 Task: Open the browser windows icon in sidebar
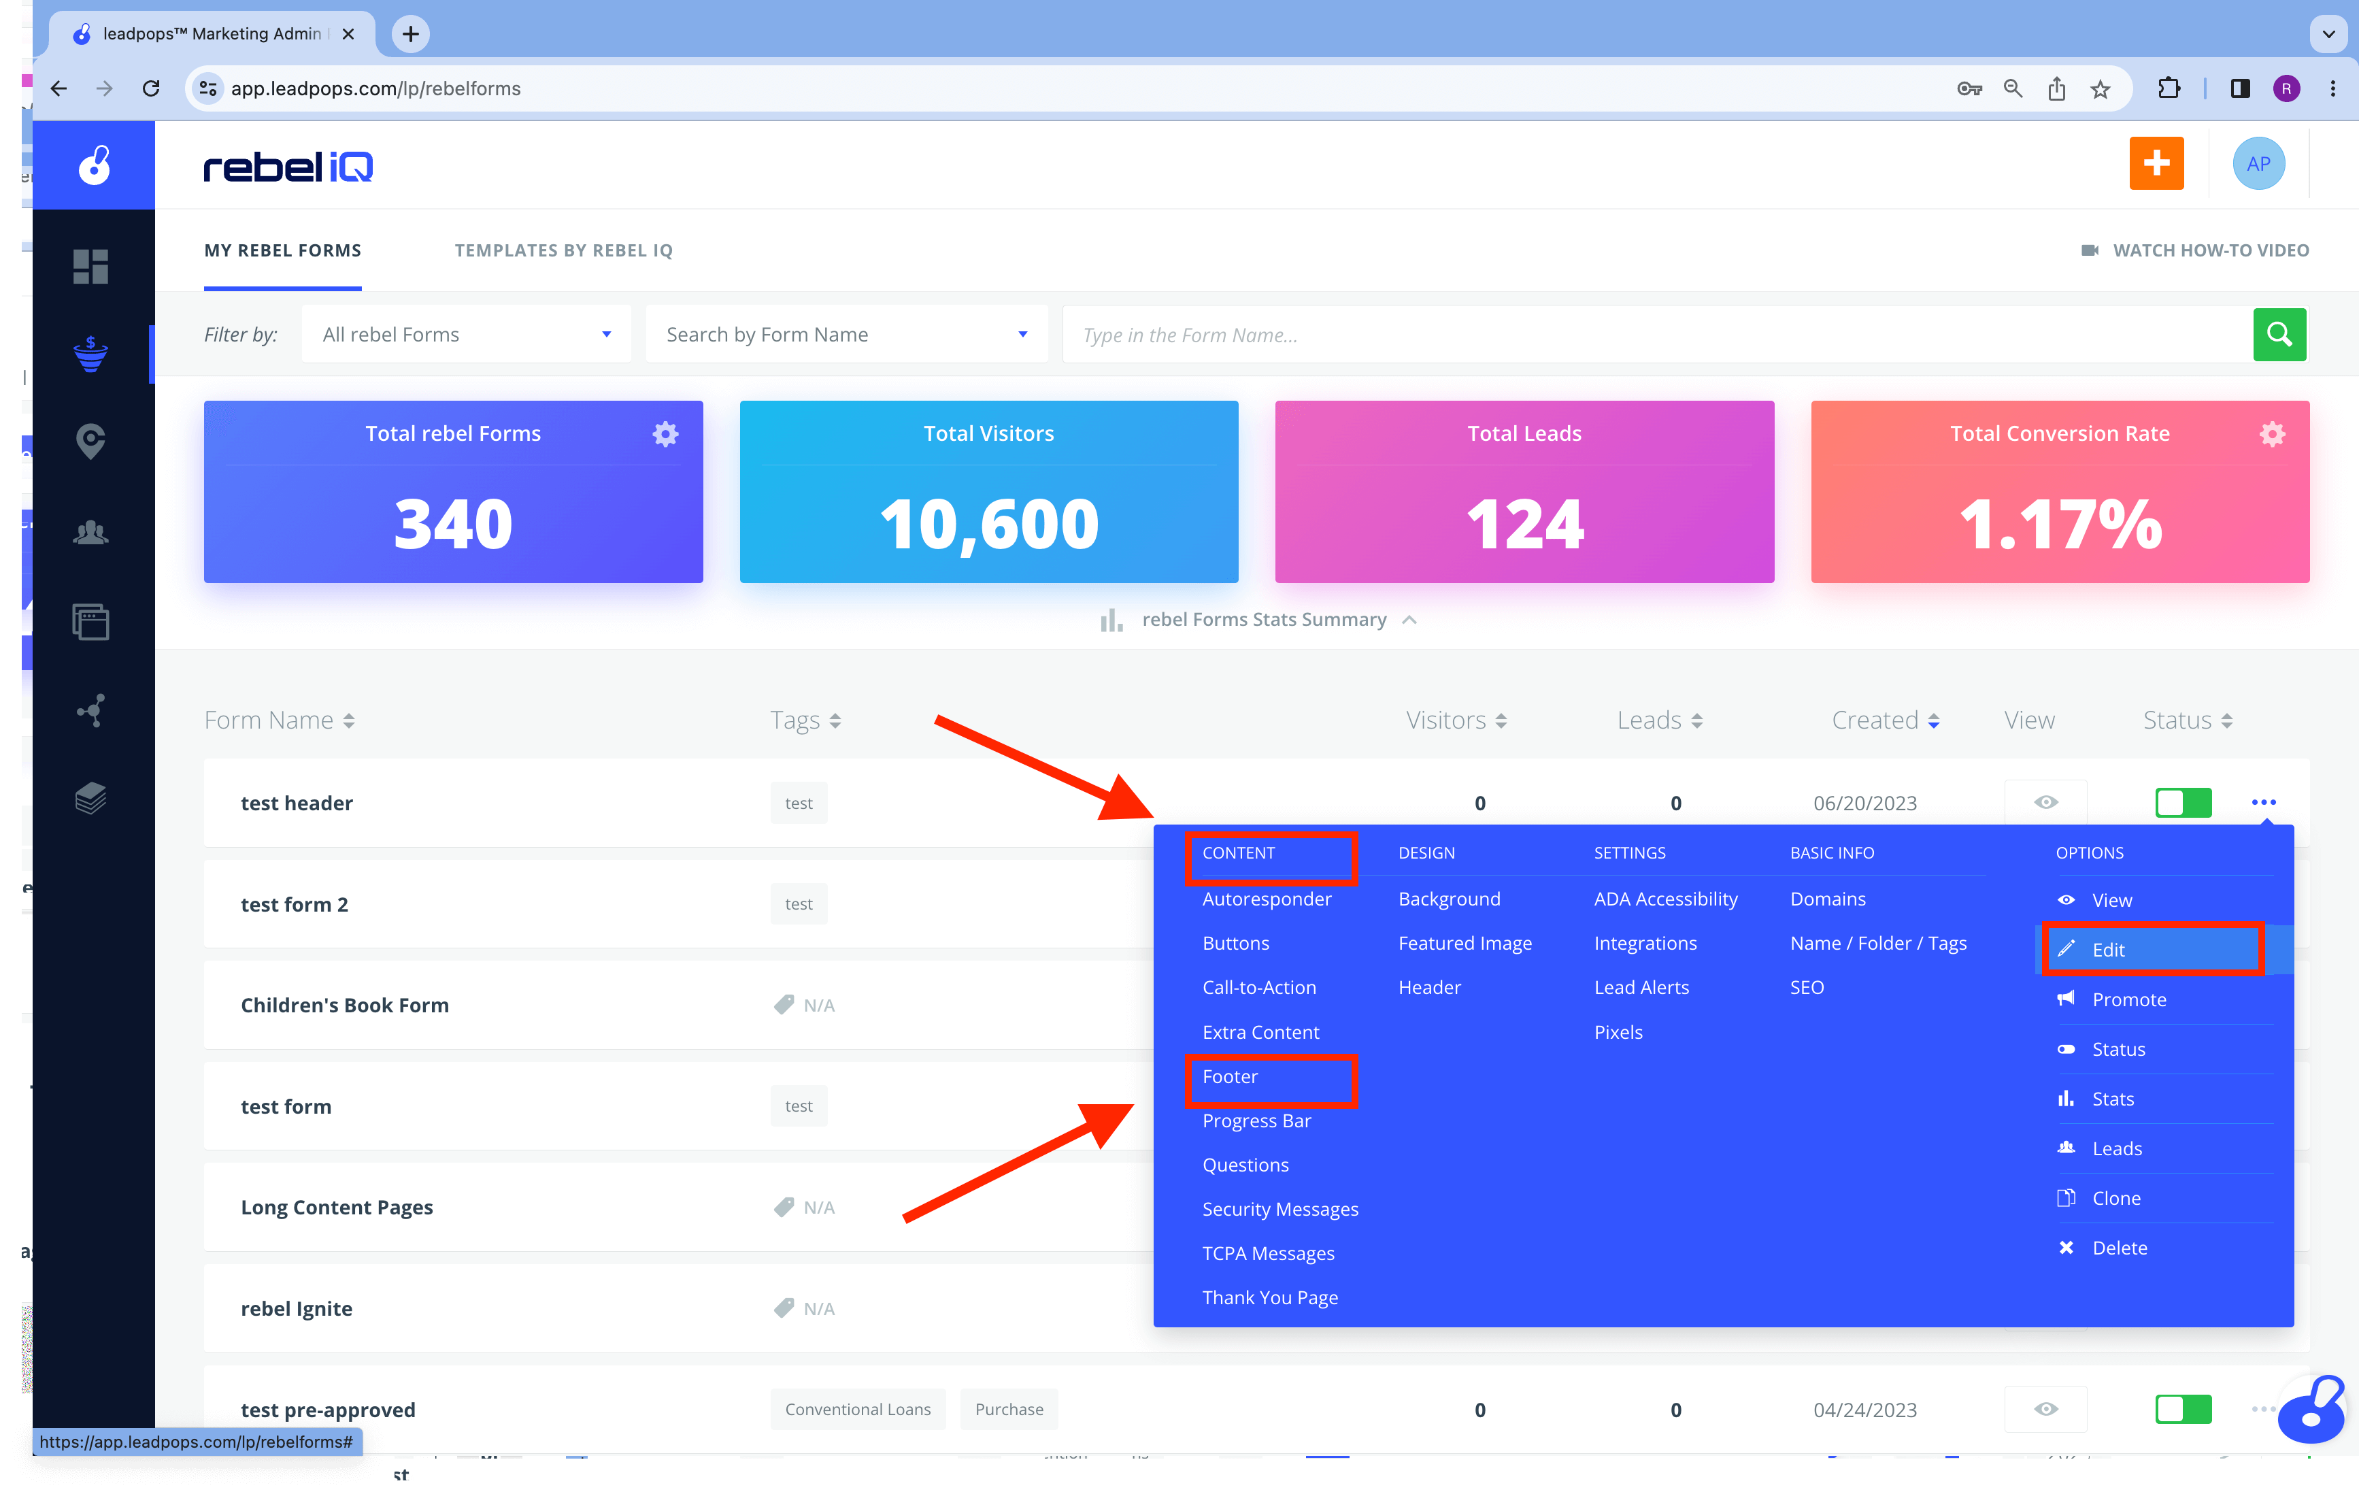(x=91, y=621)
